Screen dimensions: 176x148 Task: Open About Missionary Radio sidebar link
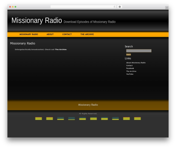pos(136,63)
